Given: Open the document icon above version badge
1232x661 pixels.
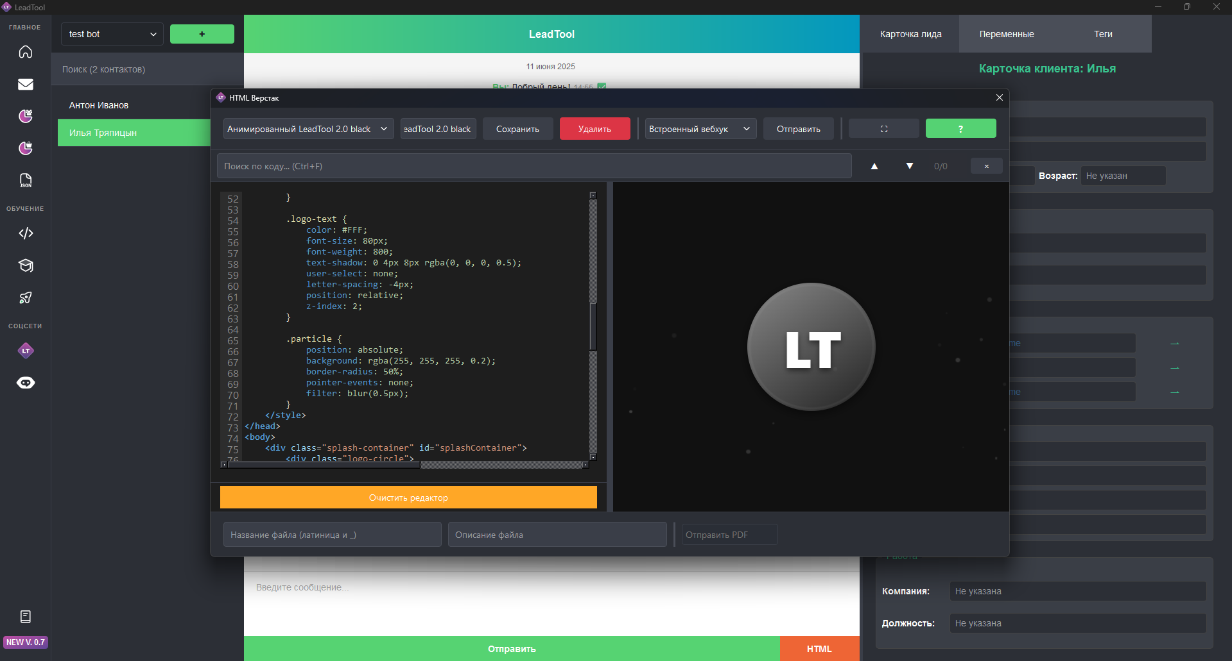Looking at the screenshot, I should tap(26, 617).
